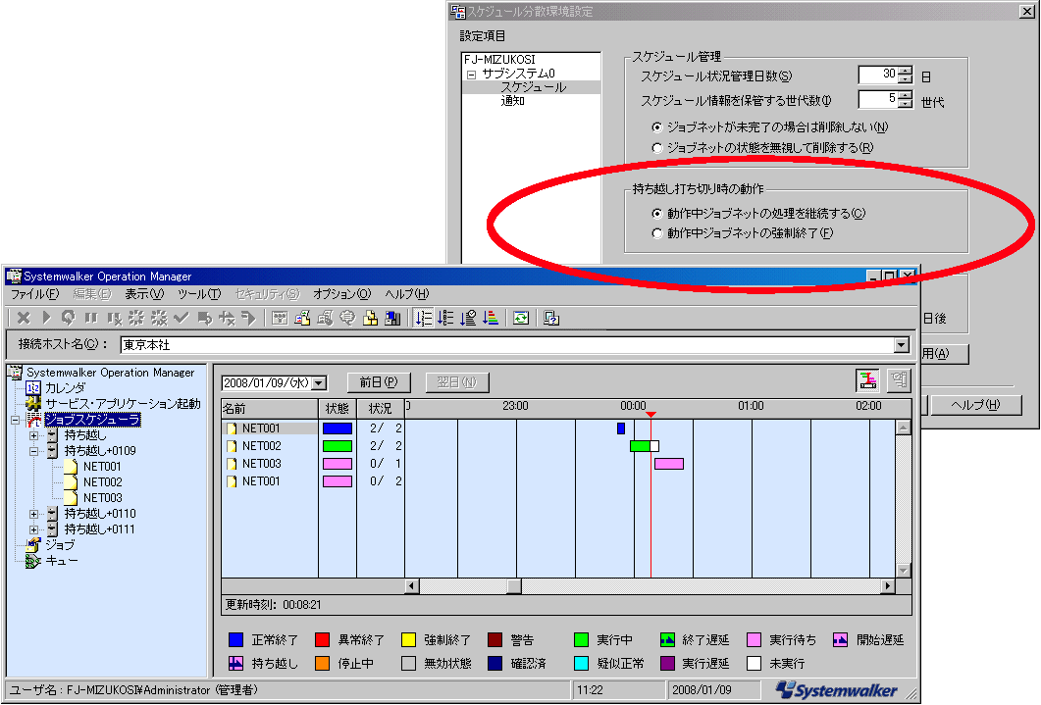The height and width of the screenshot is (705, 1041).
Task: Click the サービス・アプリケーション起動 tree icon
Action: tap(33, 403)
